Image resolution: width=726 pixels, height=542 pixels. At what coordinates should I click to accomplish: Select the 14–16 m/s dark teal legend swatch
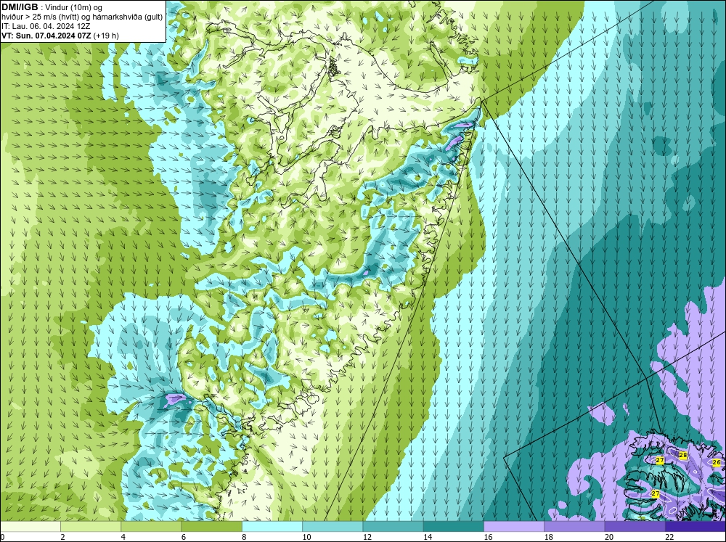pos(454,526)
